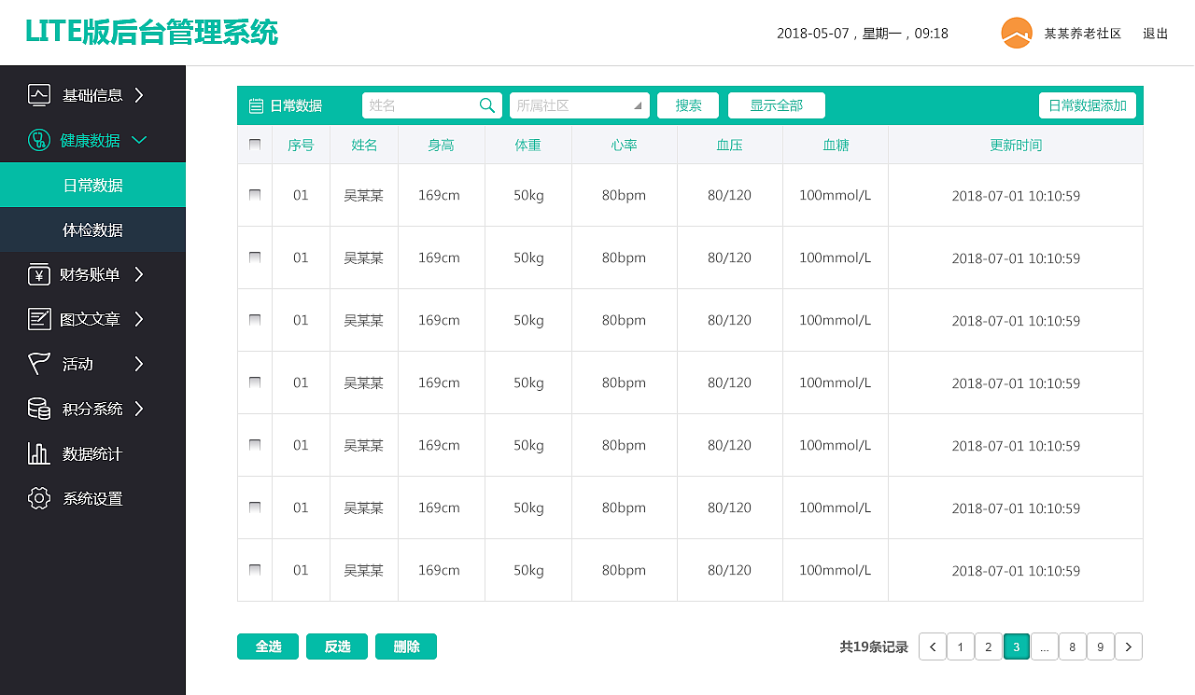
Task: Click the 显示全部 button
Action: pos(777,105)
